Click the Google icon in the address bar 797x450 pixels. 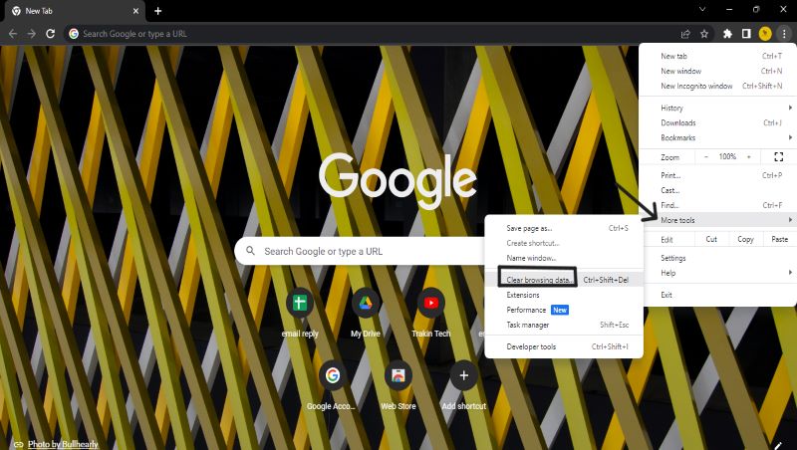74,34
